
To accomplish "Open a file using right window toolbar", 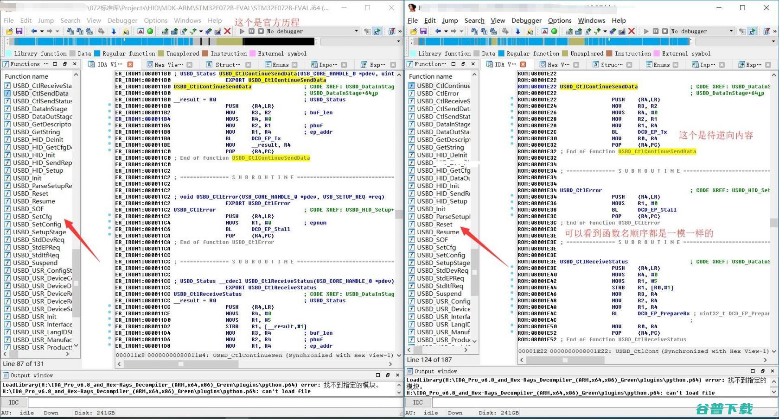I will pos(414,31).
